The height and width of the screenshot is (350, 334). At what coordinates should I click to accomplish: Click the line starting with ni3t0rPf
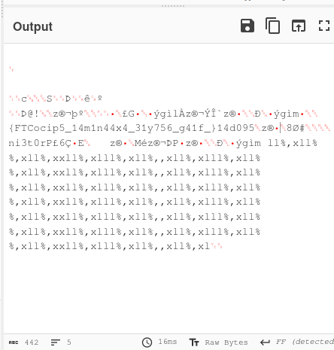(x=163, y=143)
